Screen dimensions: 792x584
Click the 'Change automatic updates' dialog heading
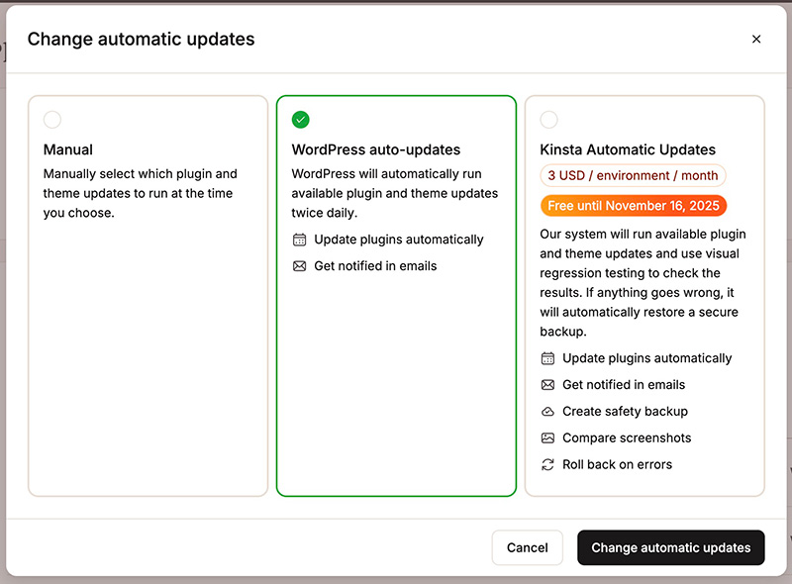click(141, 39)
